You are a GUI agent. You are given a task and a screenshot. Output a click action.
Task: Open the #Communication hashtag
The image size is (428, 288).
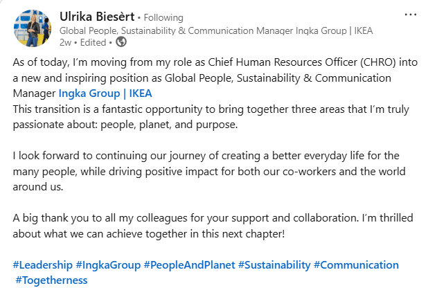pyautogui.click(x=356, y=265)
